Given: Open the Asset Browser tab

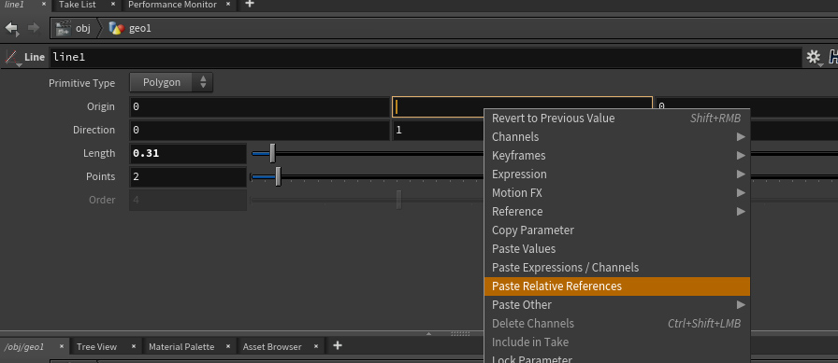Looking at the screenshot, I should (272, 346).
